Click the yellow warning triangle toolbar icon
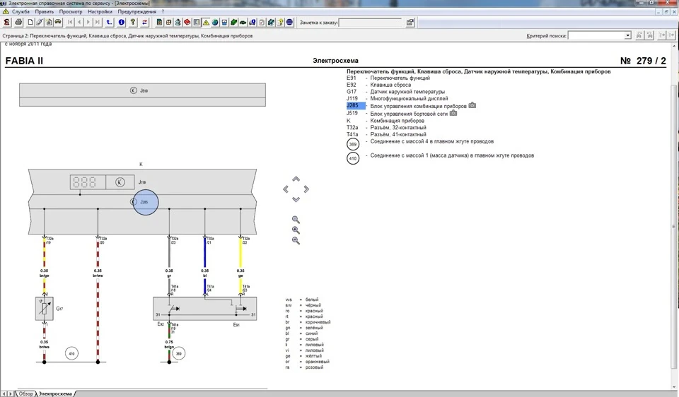This screenshot has width=679, height=397. coord(206,22)
